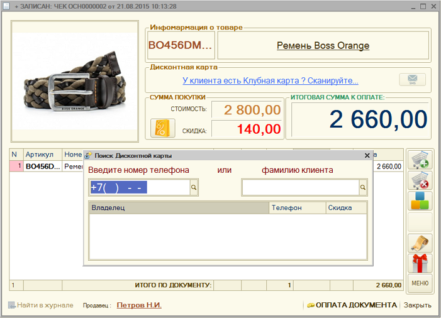Click the add-to-cart icon with green plus
Image resolution: width=441 pixels, height=318 pixels.
coord(420,160)
